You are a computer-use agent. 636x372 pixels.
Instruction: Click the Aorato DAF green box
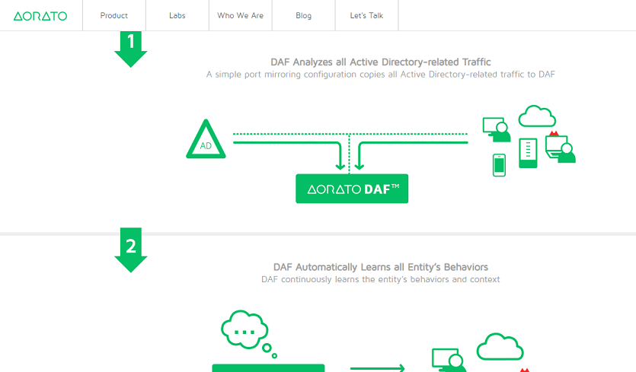pos(352,189)
